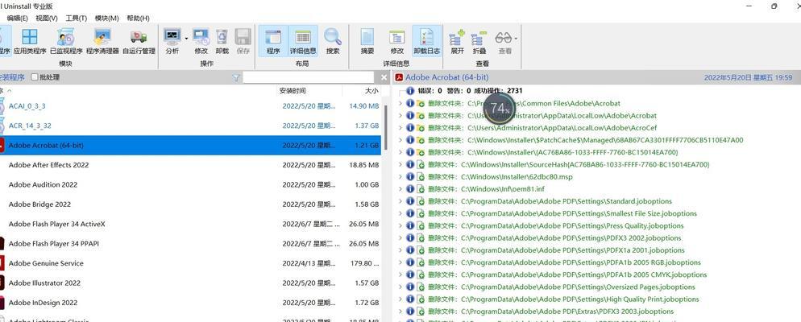
Task: Click info icon of Press Quality.joboptions row
Action: pos(409,225)
